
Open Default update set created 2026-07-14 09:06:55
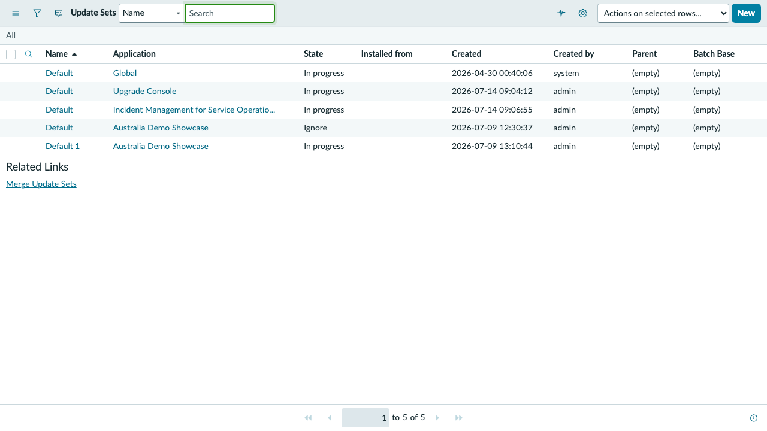pos(59,110)
